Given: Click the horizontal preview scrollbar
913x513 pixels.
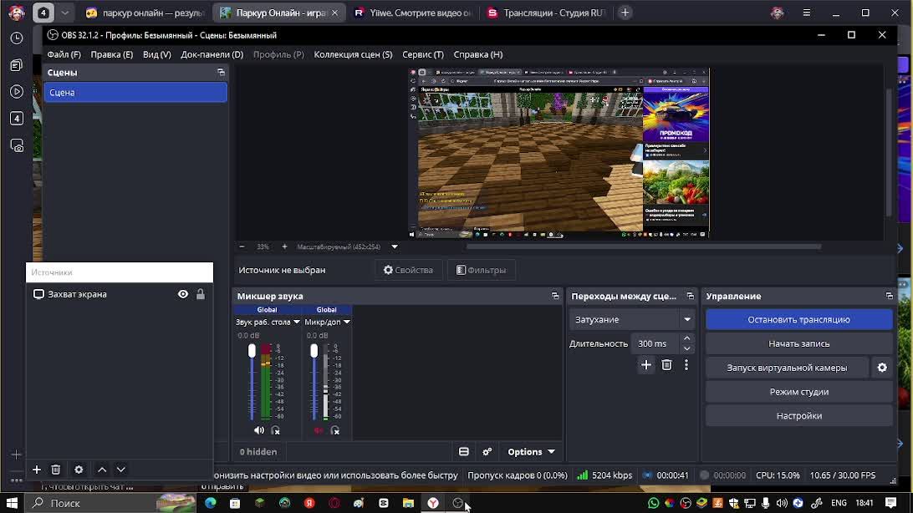Looking at the screenshot, I should [x=644, y=246].
